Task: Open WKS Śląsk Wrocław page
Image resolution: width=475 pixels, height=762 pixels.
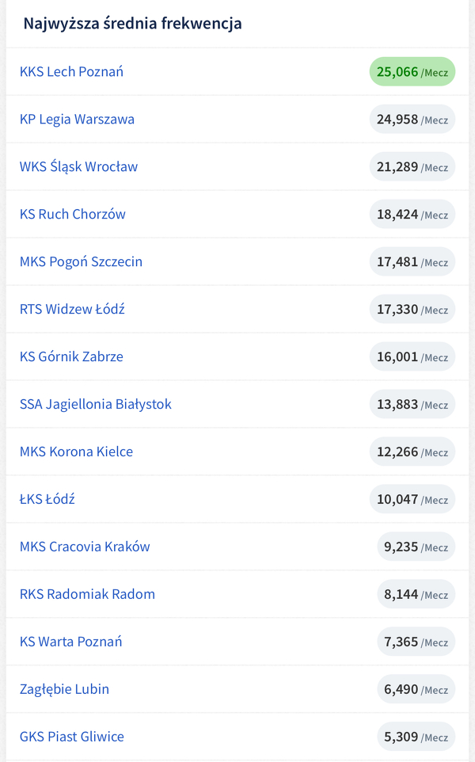Action: pos(78,167)
